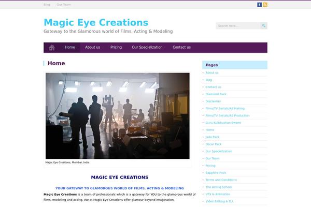
Task: Open The Acting School link
Action: (x=219, y=187)
